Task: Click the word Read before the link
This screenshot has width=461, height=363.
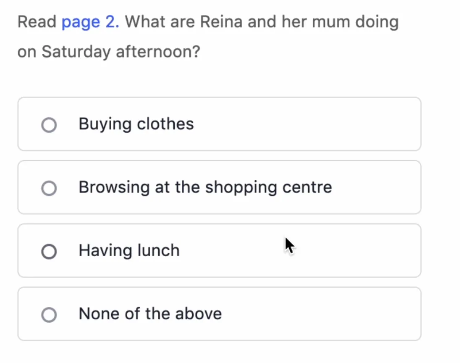Action: click(x=37, y=22)
